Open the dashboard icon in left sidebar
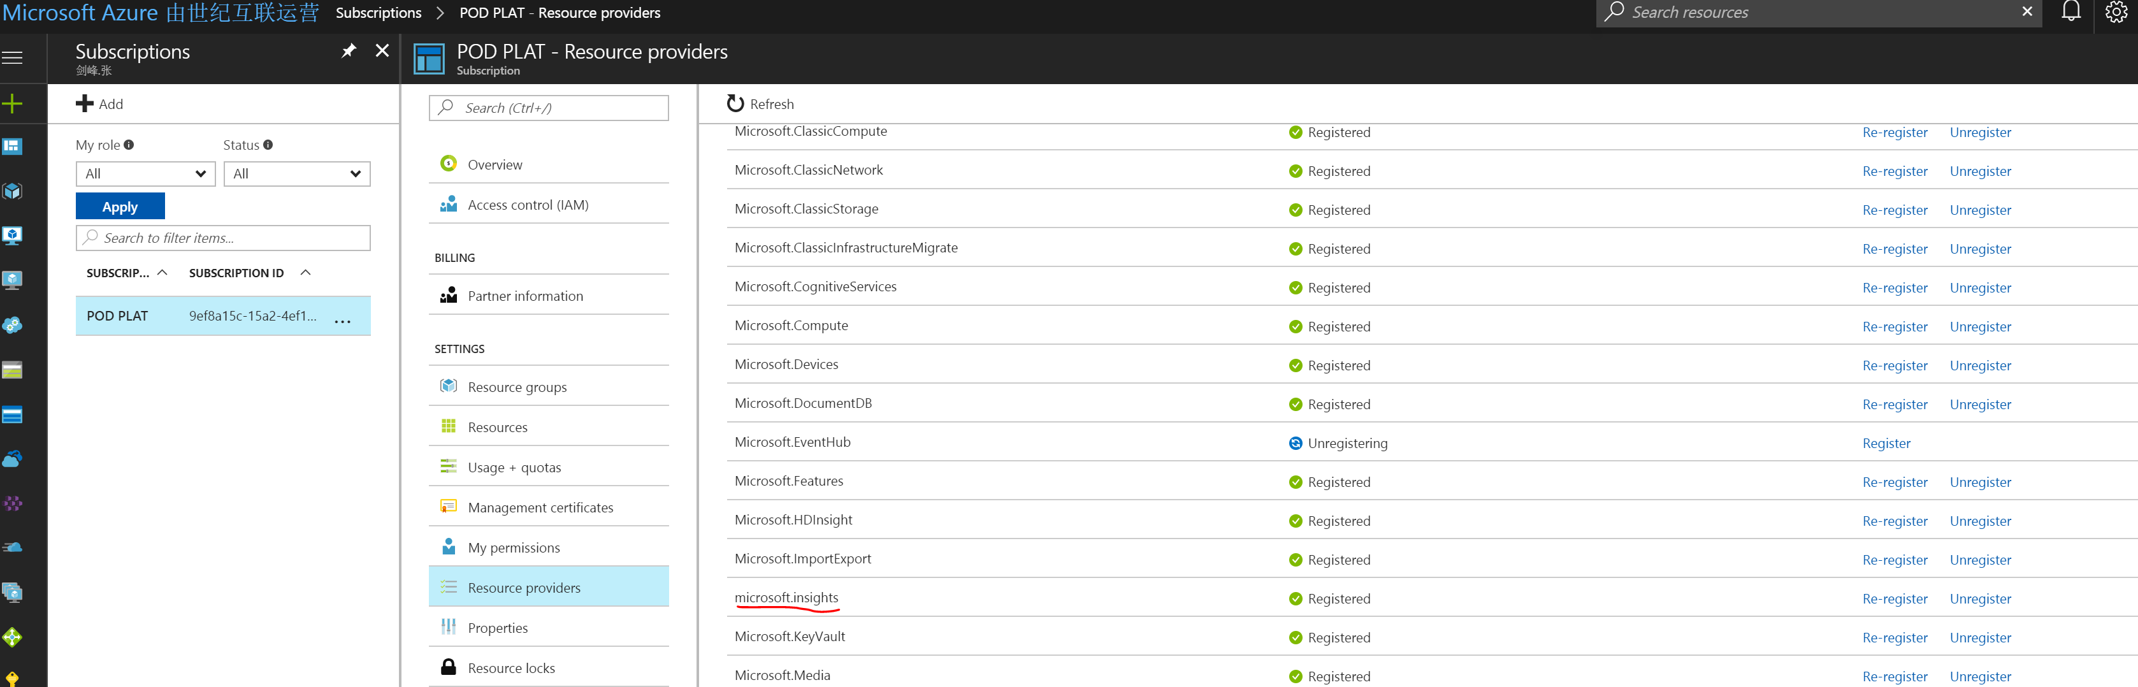 pyautogui.click(x=13, y=147)
